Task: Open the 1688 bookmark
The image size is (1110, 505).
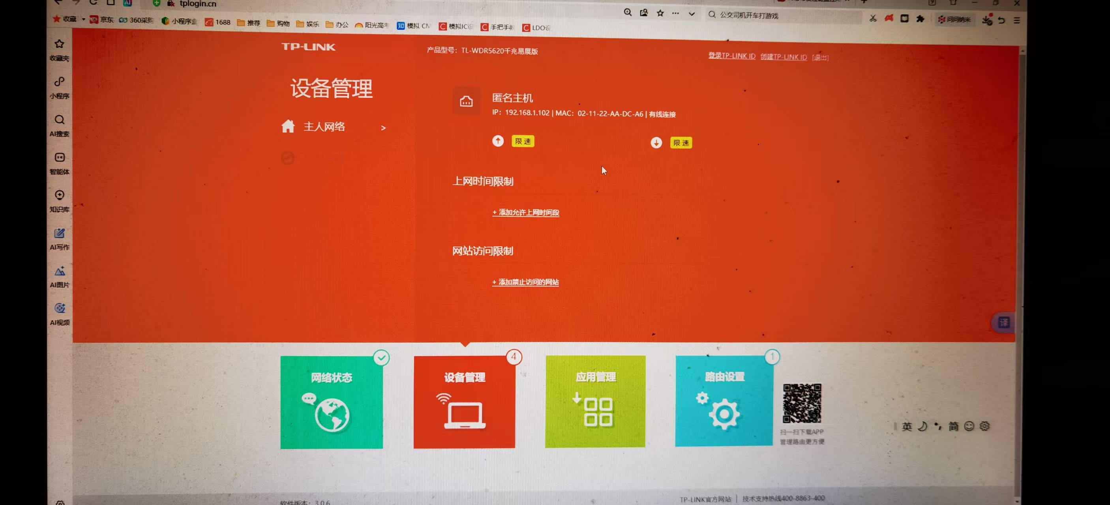Action: pos(217,22)
